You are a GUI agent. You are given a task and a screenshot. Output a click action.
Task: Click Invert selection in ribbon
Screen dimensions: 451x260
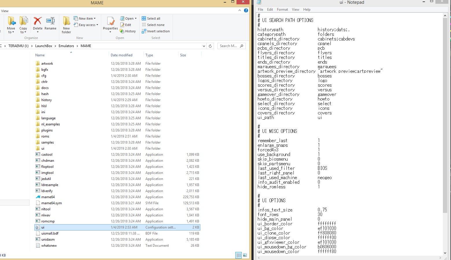(x=156, y=31)
